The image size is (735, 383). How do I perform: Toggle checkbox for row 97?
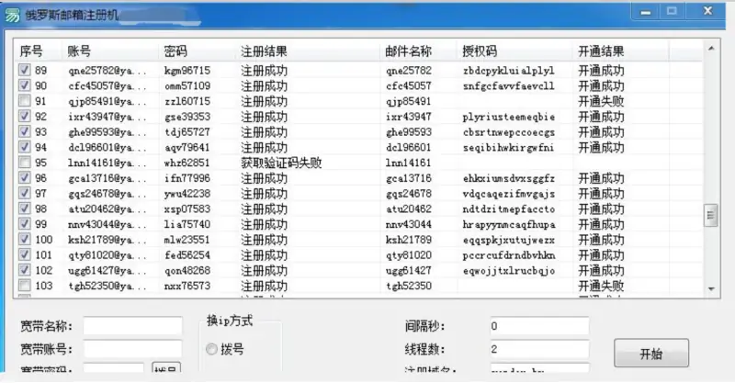point(25,193)
